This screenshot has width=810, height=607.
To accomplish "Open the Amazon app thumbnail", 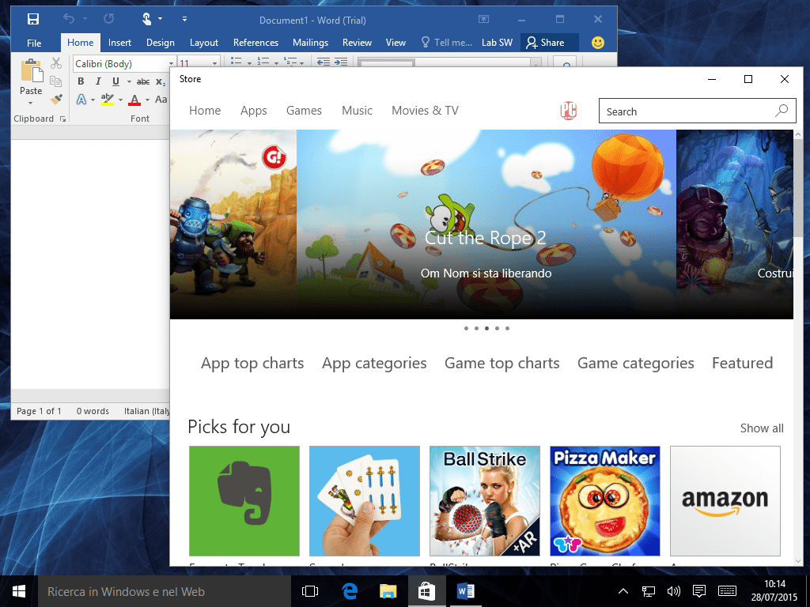I will [x=725, y=501].
